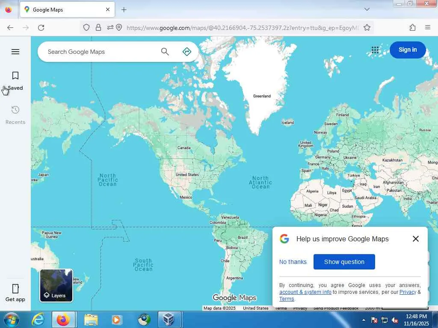
Task: Click the United States footer link
Action: pos(256,308)
